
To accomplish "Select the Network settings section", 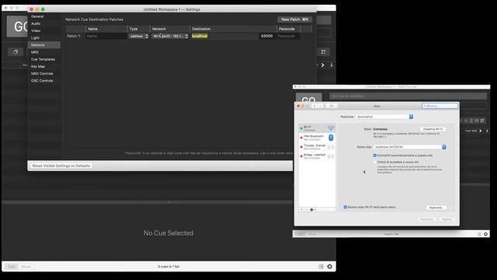I will (44, 45).
